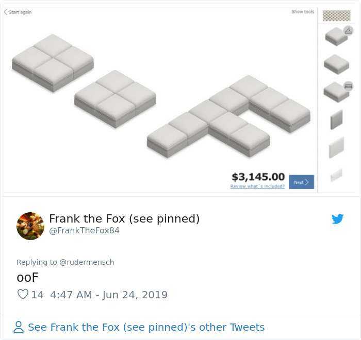Open the Review what's included link
Screen dimensions: 361x340
[x=257, y=186]
